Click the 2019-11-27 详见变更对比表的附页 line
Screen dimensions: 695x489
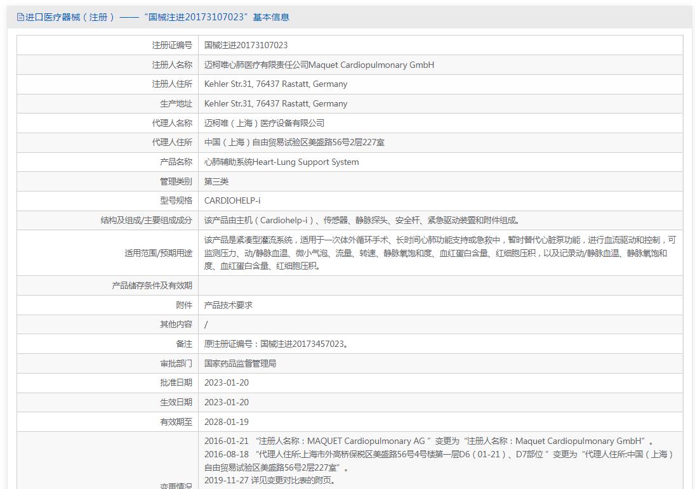point(270,480)
